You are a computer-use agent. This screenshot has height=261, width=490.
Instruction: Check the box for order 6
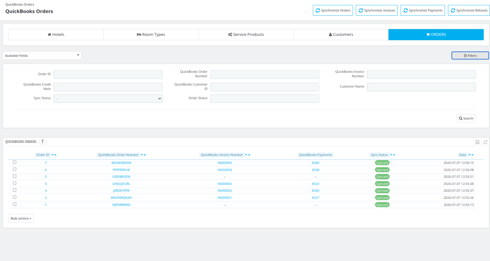click(14, 169)
